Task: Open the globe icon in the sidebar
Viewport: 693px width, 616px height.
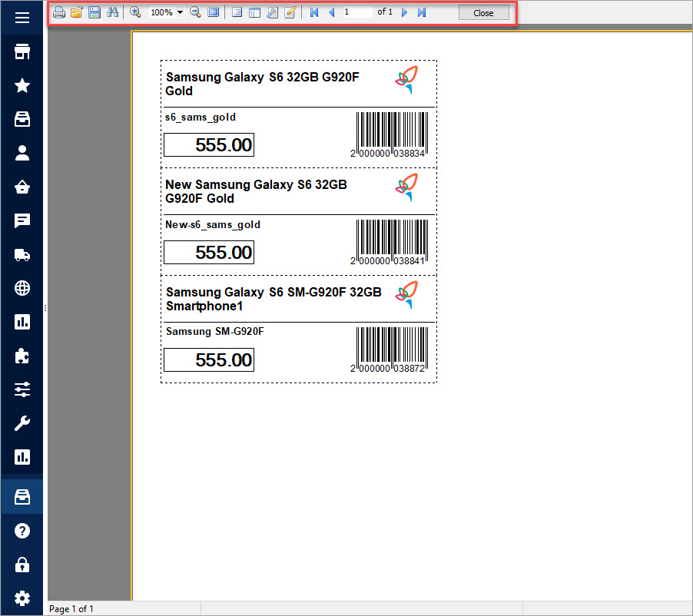Action: click(22, 288)
